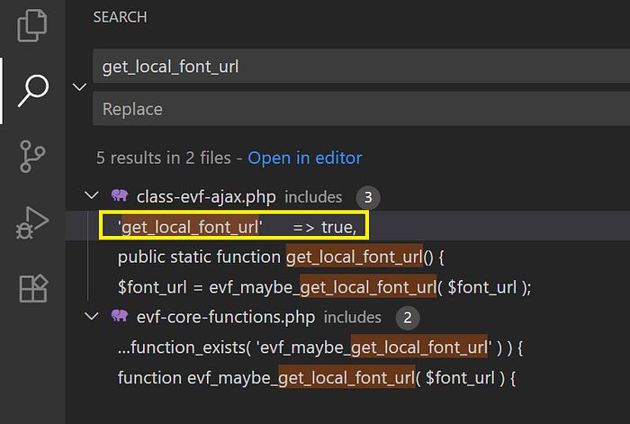This screenshot has height=424, width=630.
Task: Open the $font_url assignment match
Action: pyautogui.click(x=324, y=287)
